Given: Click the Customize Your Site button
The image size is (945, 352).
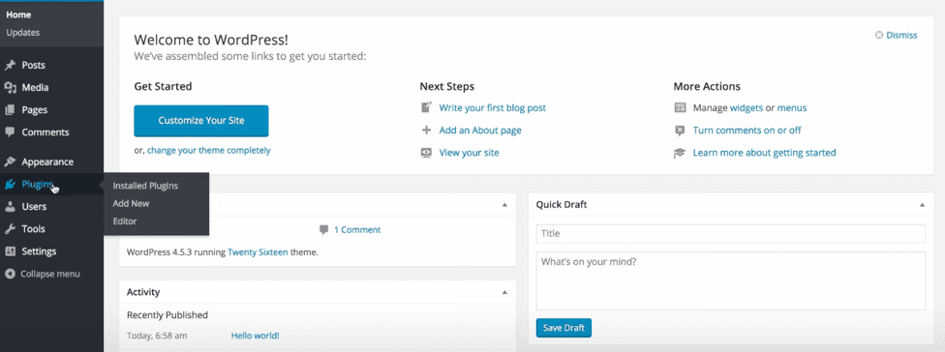Looking at the screenshot, I should tap(201, 120).
